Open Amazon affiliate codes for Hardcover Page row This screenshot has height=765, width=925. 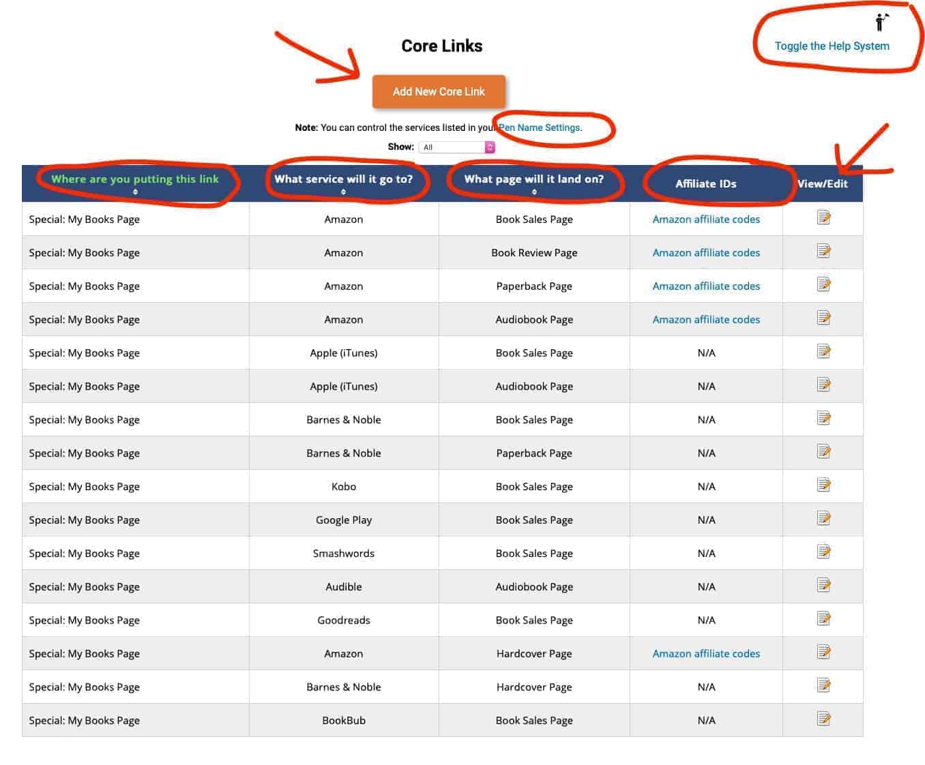[x=706, y=654]
